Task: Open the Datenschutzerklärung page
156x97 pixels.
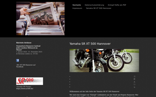Action: 94,5
